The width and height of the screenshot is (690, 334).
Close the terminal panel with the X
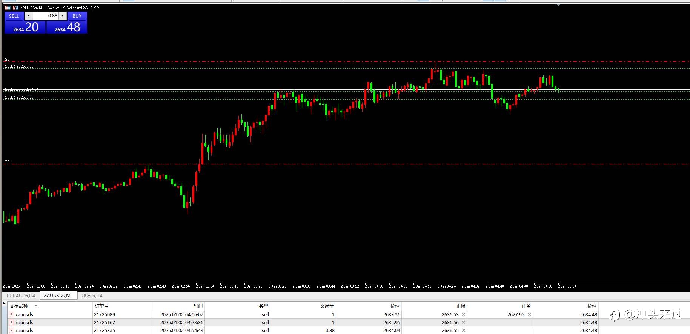(x=4, y=303)
